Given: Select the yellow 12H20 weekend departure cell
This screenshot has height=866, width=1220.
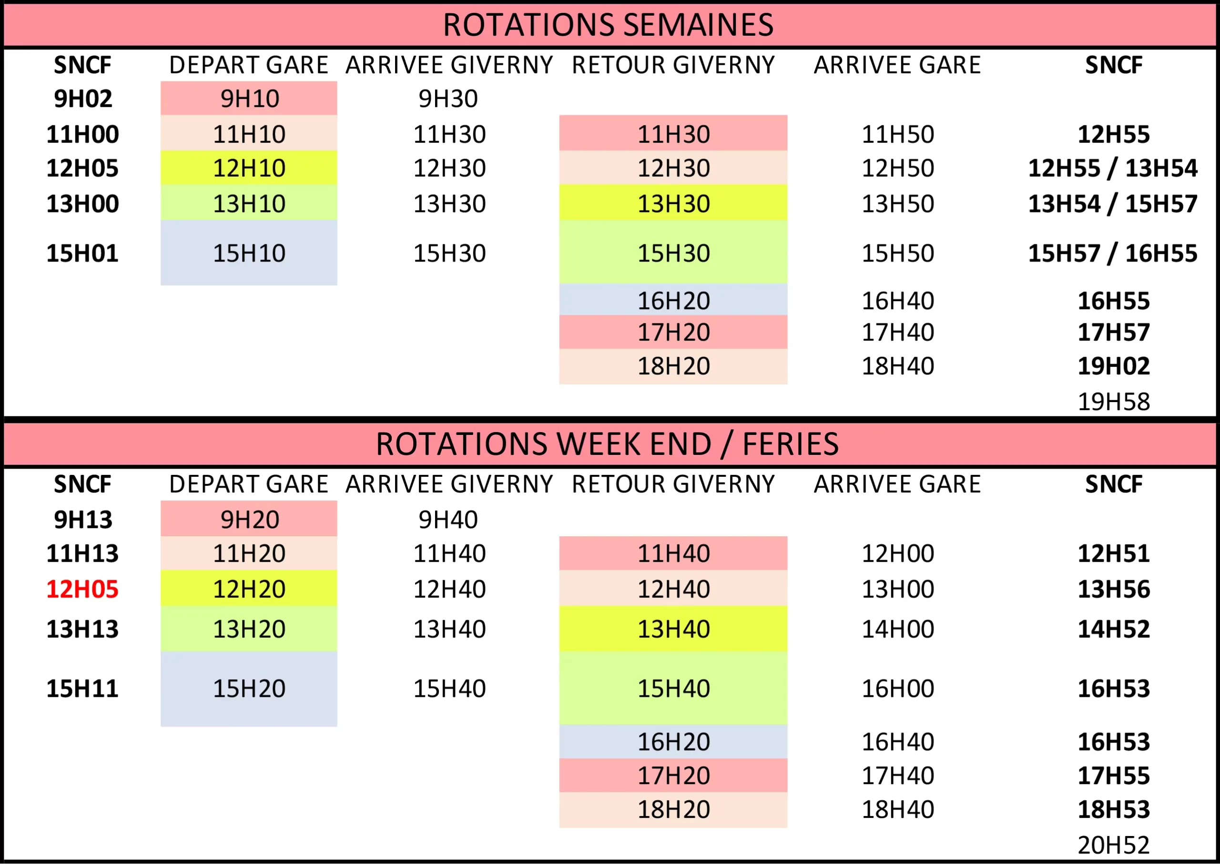Looking at the screenshot, I should tap(249, 589).
